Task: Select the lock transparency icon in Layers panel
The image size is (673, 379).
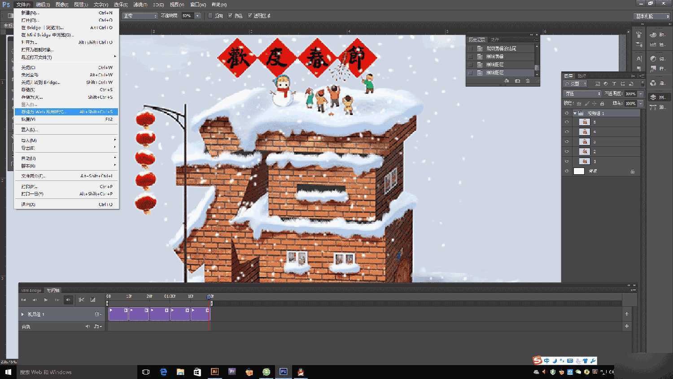Action: click(578, 103)
